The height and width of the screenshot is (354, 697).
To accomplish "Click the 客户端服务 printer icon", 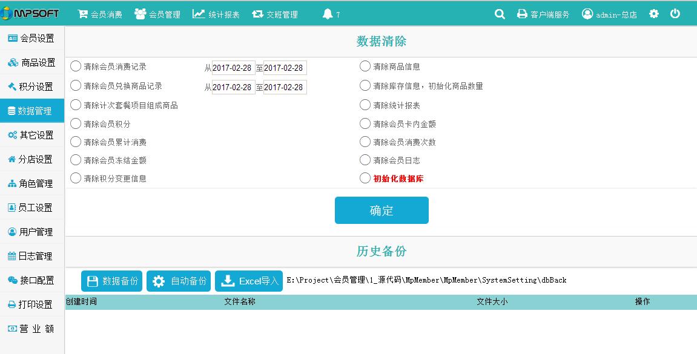I will click(x=522, y=14).
